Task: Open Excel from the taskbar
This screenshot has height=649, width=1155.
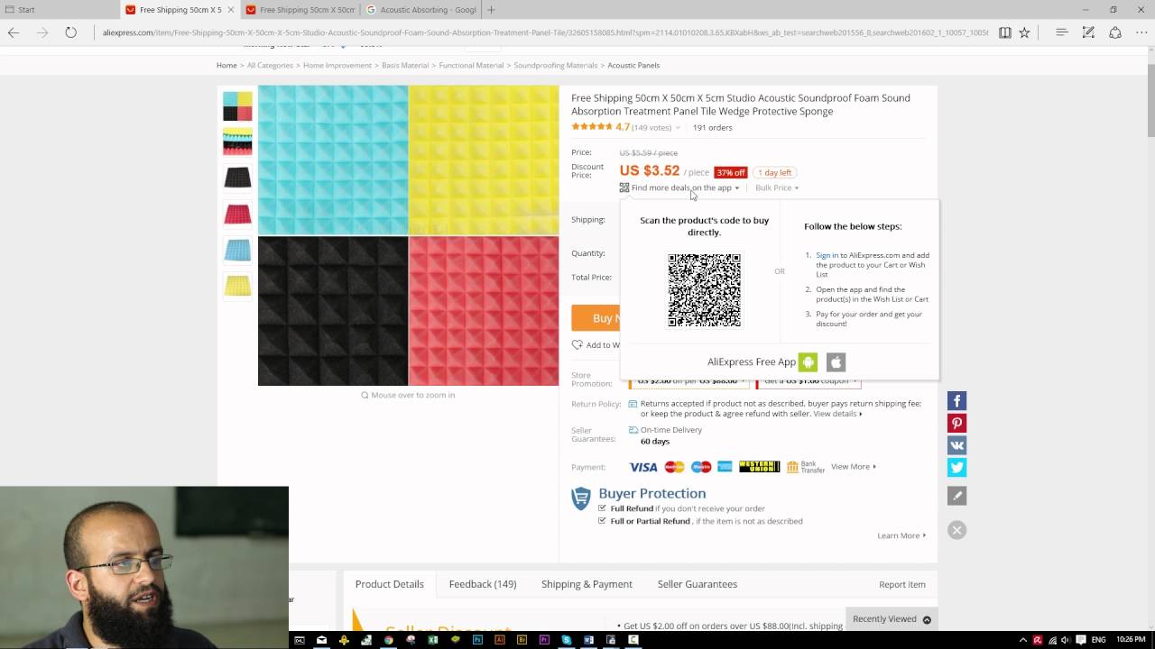Action: [433, 640]
